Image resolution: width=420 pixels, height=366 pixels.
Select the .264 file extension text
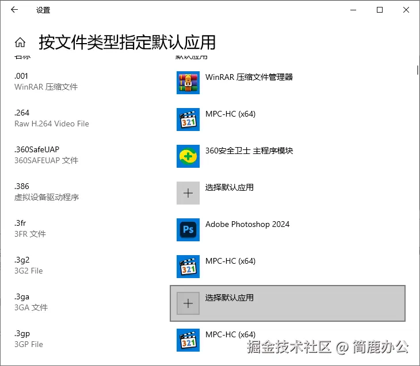tap(22, 113)
